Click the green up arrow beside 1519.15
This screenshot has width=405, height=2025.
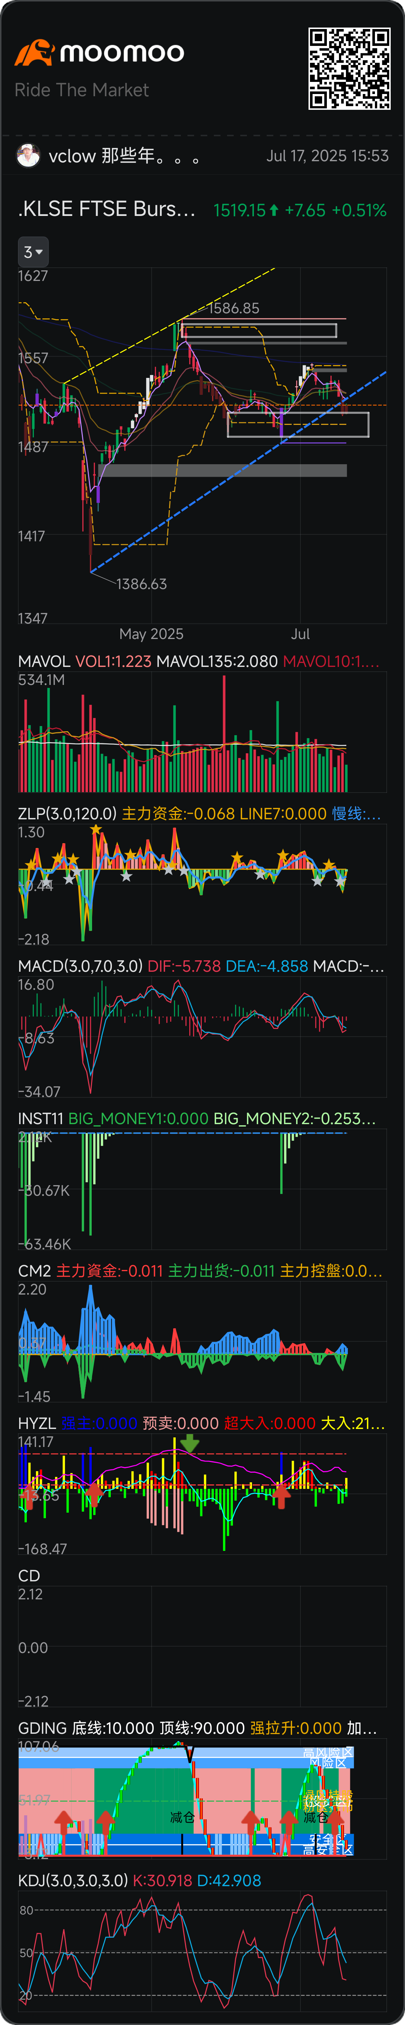(x=274, y=210)
